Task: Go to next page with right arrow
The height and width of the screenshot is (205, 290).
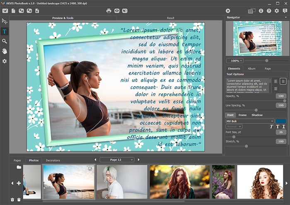Action: click(x=138, y=160)
